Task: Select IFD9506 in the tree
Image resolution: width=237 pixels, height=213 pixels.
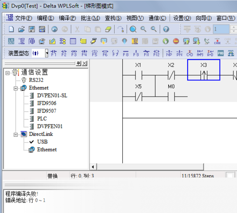Action: pos(46,103)
